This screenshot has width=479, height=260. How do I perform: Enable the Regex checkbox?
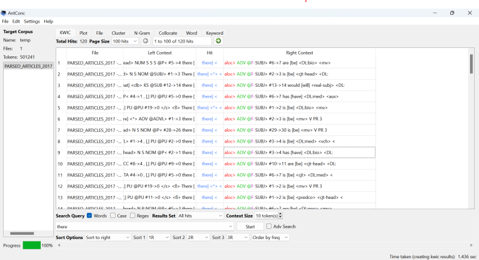[x=132, y=216]
